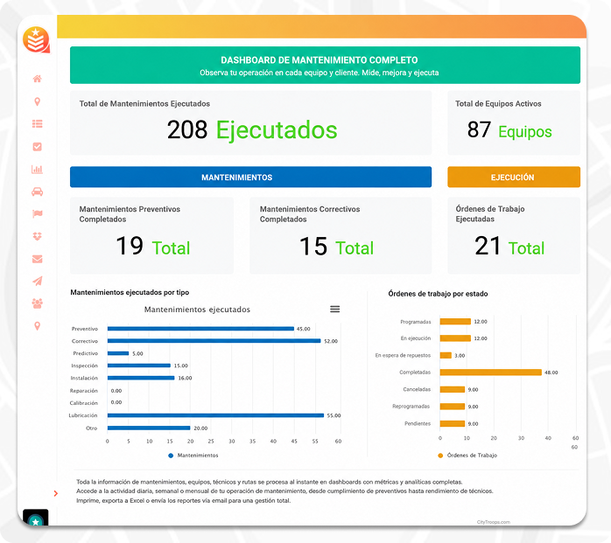Click the Mantenimientos Correctivos Completados card
The height and width of the screenshot is (543, 611).
(341, 235)
